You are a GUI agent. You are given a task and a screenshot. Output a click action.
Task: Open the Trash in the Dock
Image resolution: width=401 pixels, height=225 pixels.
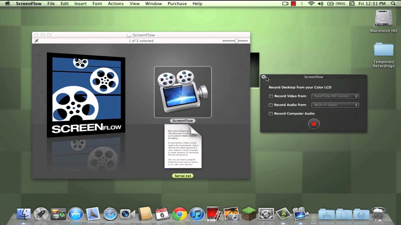(378, 214)
